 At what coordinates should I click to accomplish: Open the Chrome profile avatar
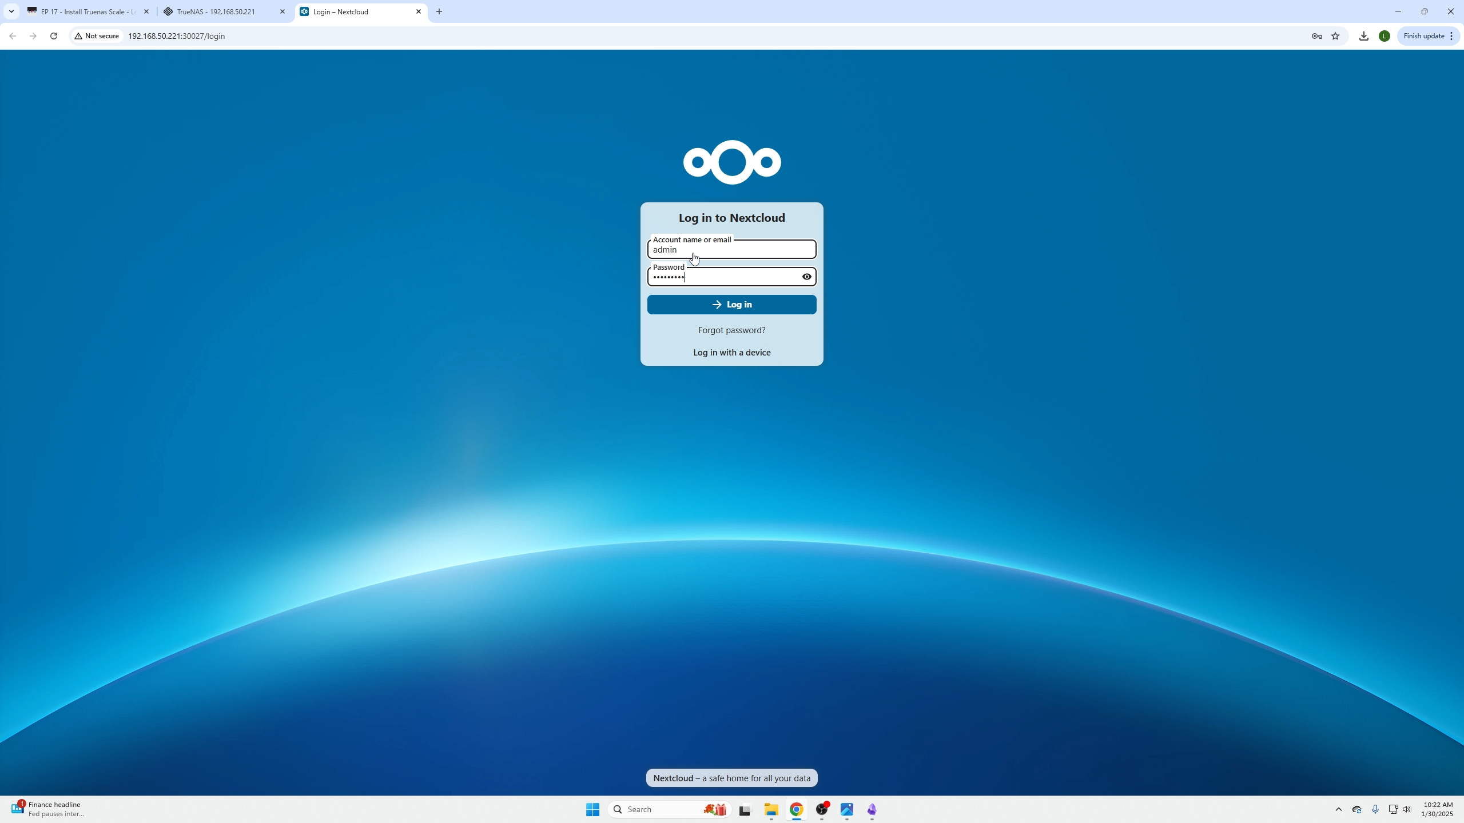tap(1384, 36)
